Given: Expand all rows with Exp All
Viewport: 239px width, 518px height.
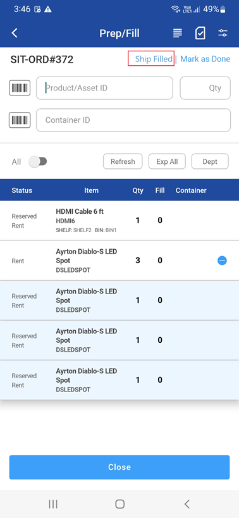Looking at the screenshot, I should click(x=167, y=161).
